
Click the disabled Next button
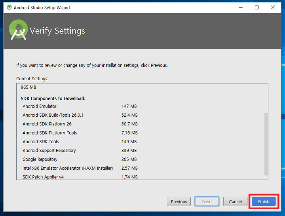click(x=207, y=201)
